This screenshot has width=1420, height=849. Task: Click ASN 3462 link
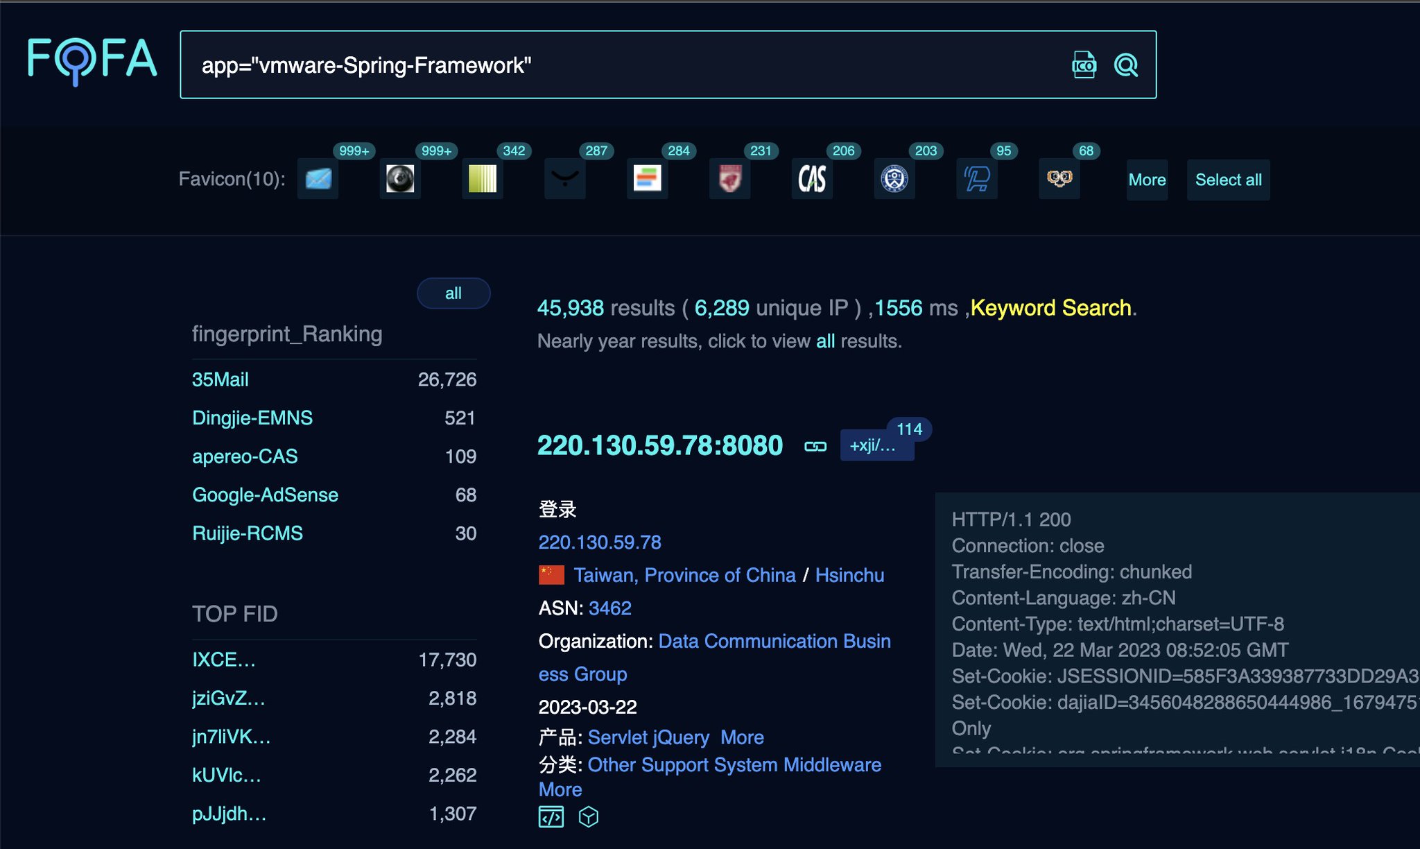(610, 608)
